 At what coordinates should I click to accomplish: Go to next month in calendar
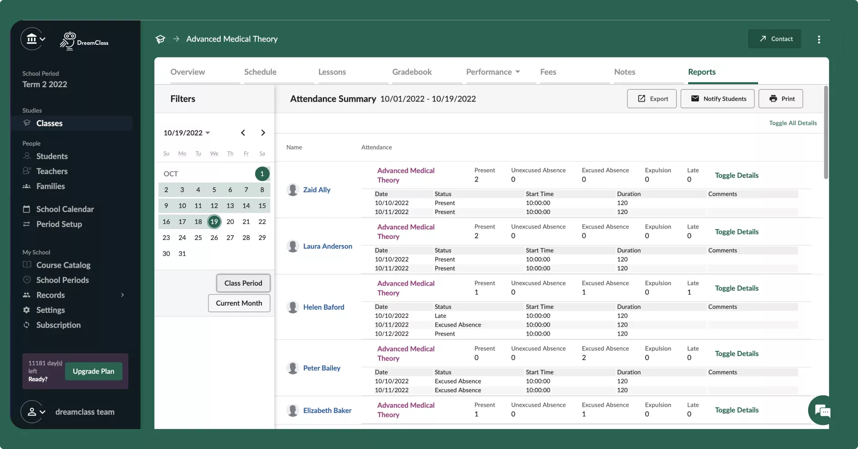[263, 133]
